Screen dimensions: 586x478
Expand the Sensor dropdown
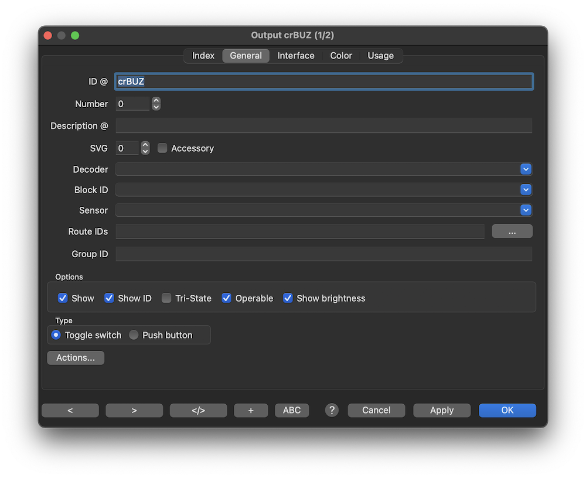pyautogui.click(x=526, y=210)
